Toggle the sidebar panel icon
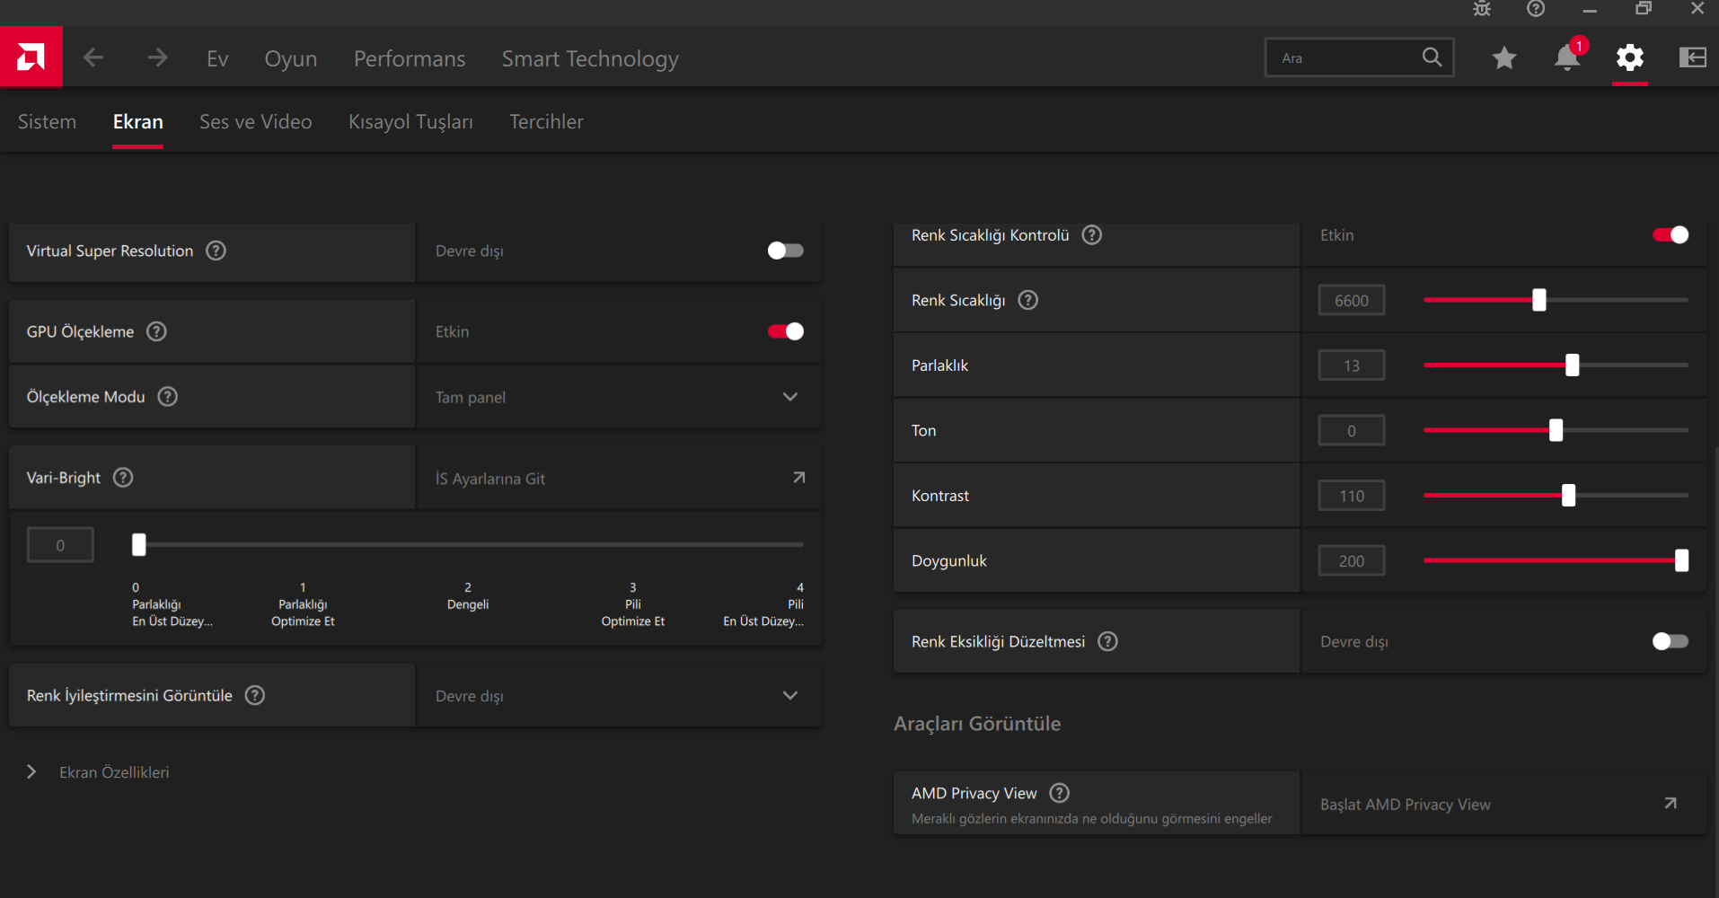The height and width of the screenshot is (898, 1719). point(1692,58)
